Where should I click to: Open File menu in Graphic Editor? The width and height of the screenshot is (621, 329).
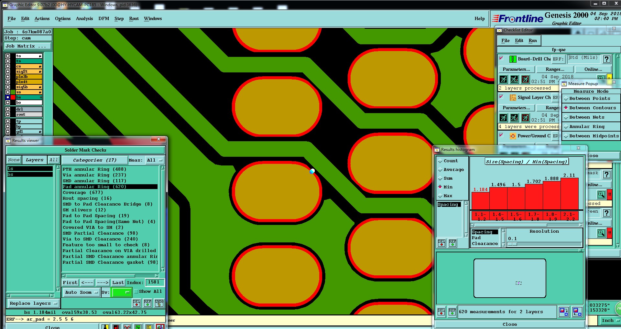click(12, 19)
